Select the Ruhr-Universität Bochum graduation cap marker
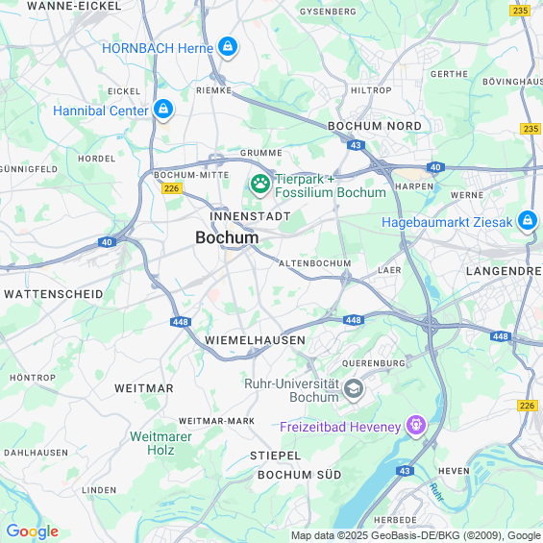The width and height of the screenshot is (543, 543). (354, 389)
